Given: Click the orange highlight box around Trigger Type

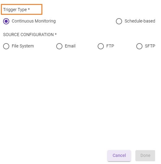Looking at the screenshot, I should click(x=22, y=10).
